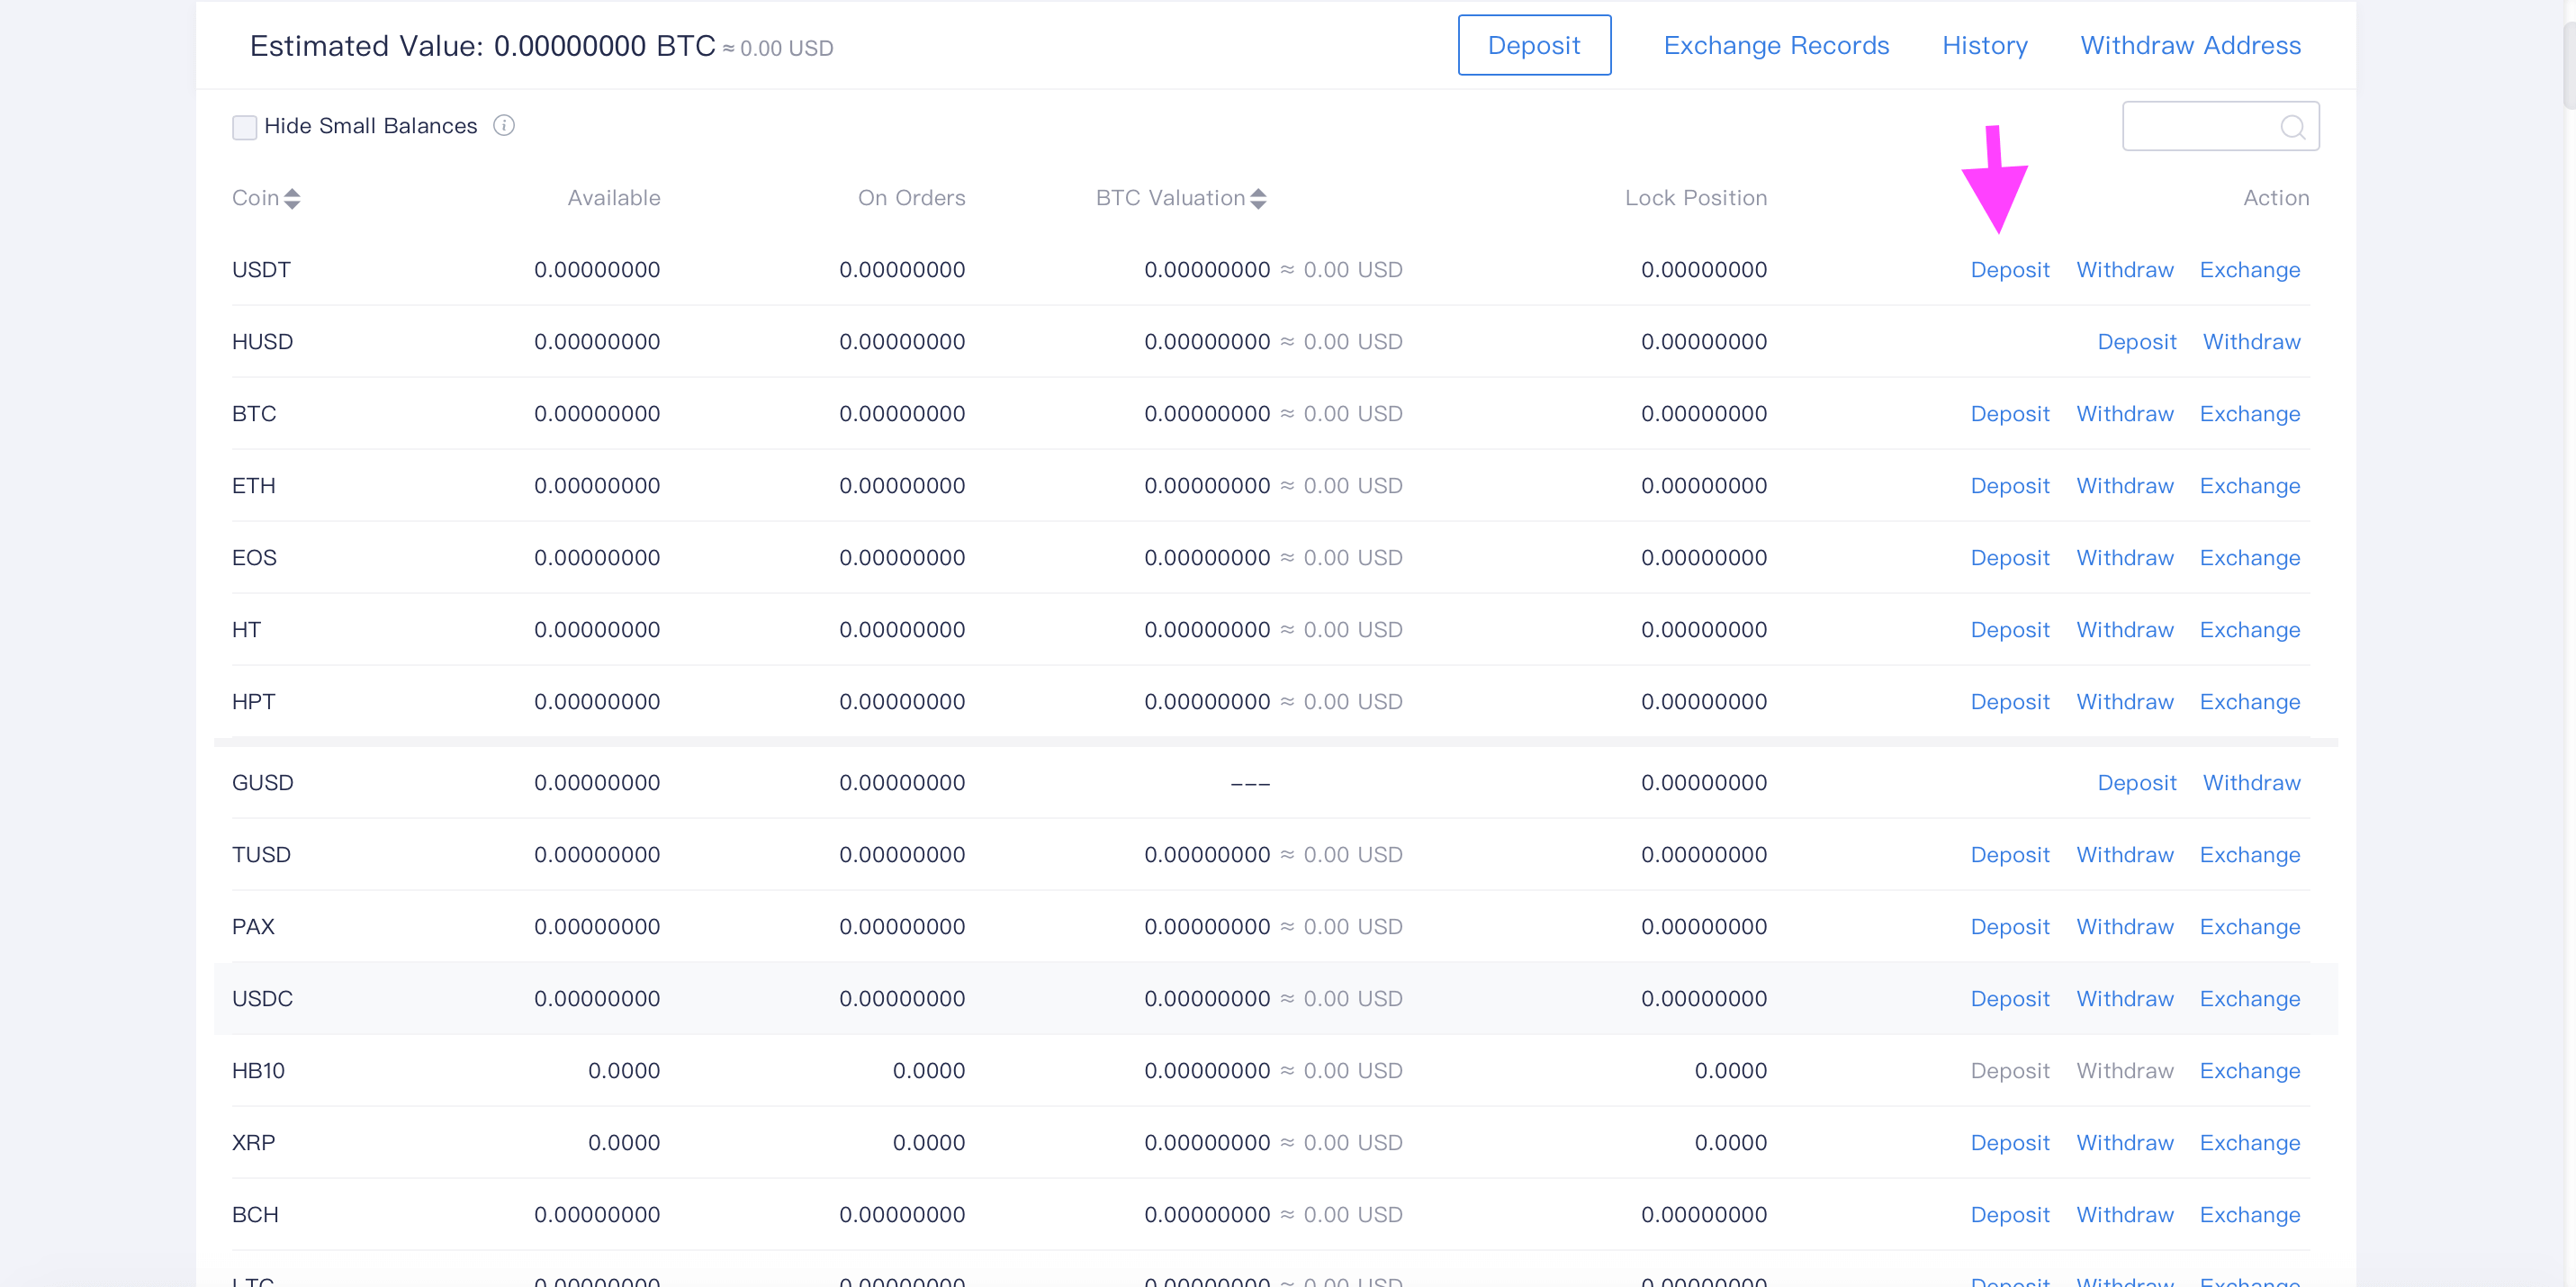Exchange BCH from its row
Image resolution: width=2576 pixels, height=1287 pixels.
[2249, 1215]
